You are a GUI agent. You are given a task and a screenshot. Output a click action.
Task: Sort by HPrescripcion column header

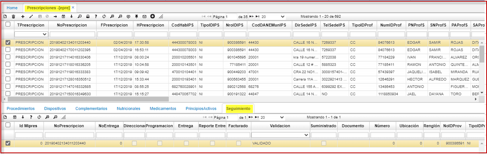[x=151, y=25]
